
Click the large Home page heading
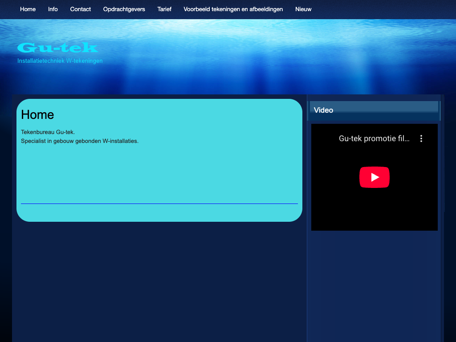click(x=37, y=115)
